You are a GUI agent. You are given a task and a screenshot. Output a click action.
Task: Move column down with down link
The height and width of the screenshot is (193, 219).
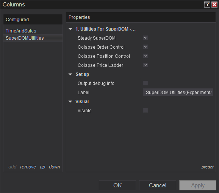coord(54,167)
